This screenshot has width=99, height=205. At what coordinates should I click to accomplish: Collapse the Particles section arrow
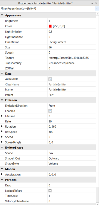[2, 180]
